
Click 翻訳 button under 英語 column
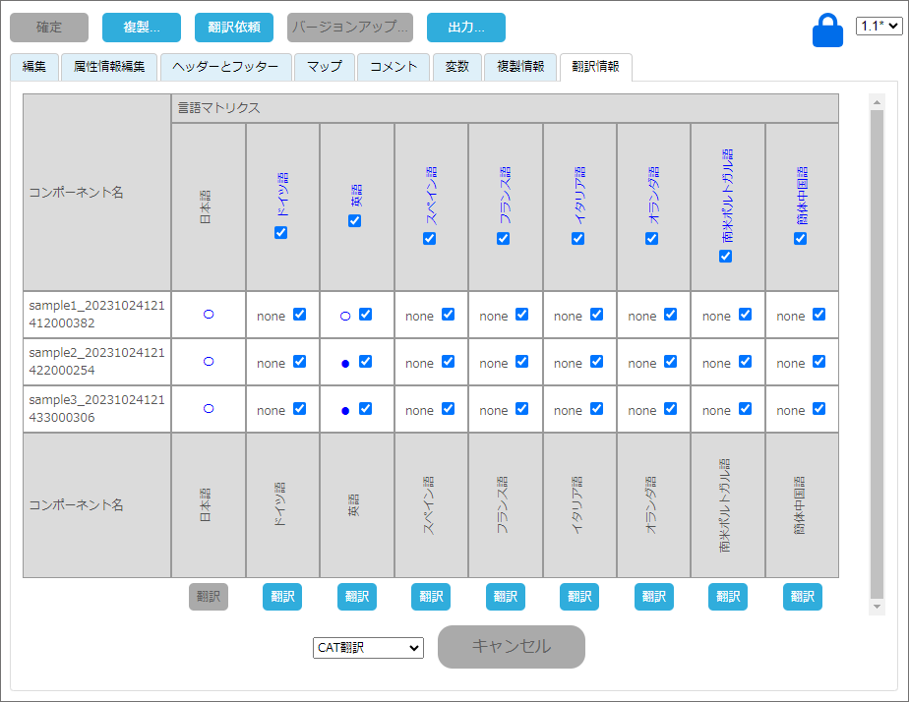click(357, 597)
